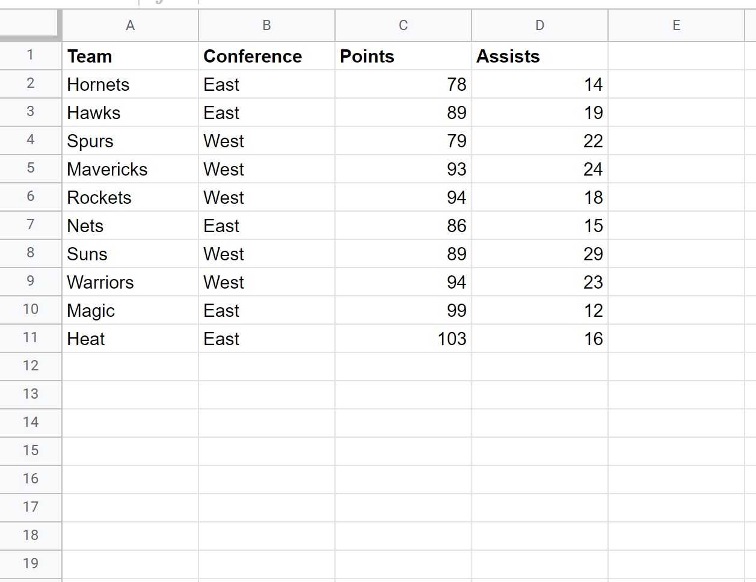Screen dimensions: 756x582
Task: Select column C header
Action: click(x=403, y=25)
